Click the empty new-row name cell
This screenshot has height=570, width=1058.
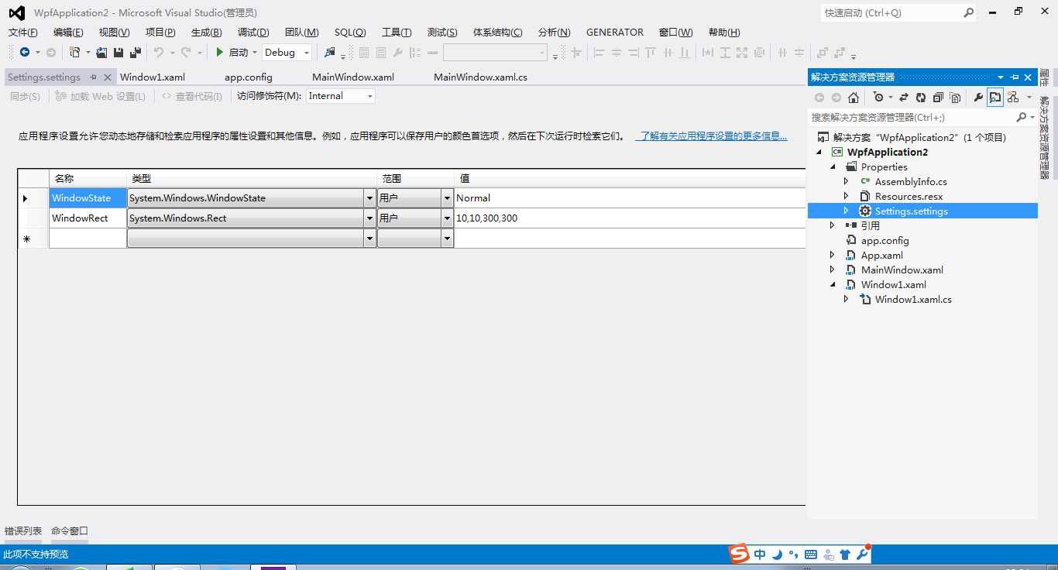(x=88, y=239)
